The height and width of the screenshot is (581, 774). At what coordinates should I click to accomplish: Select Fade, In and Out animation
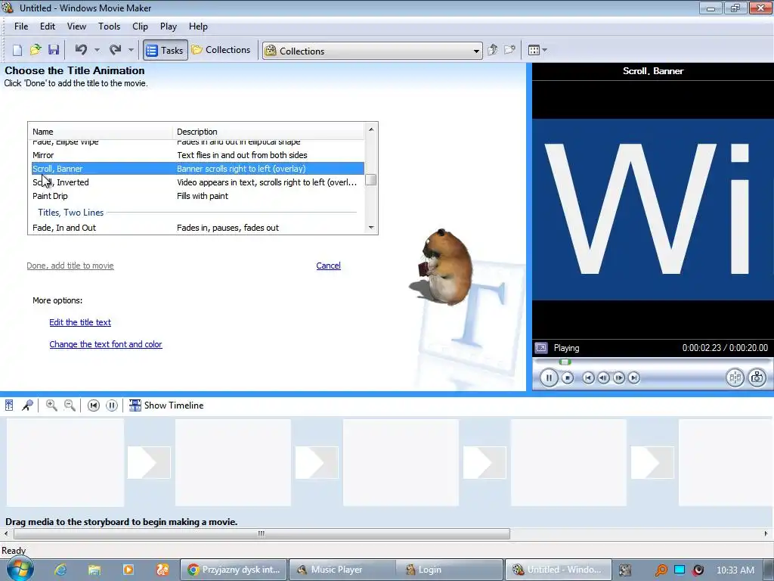point(197,228)
